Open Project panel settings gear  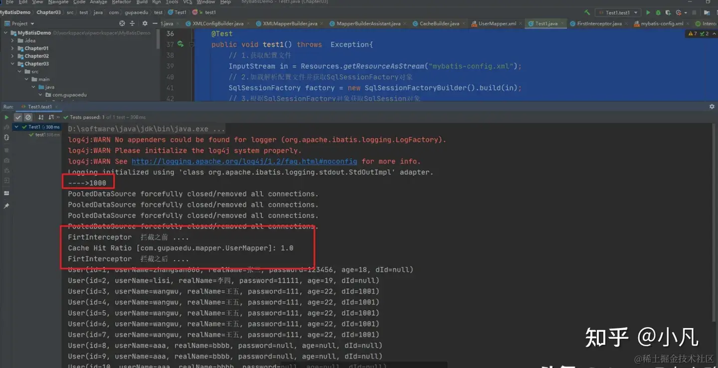(145, 23)
